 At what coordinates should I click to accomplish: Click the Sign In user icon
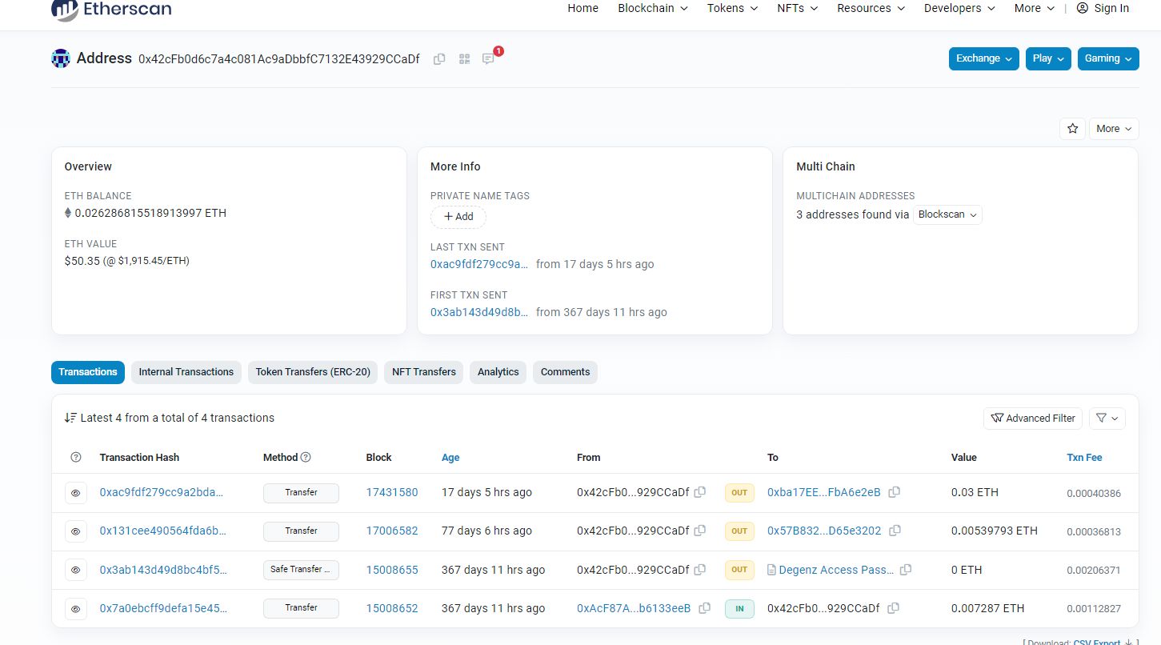tap(1083, 8)
